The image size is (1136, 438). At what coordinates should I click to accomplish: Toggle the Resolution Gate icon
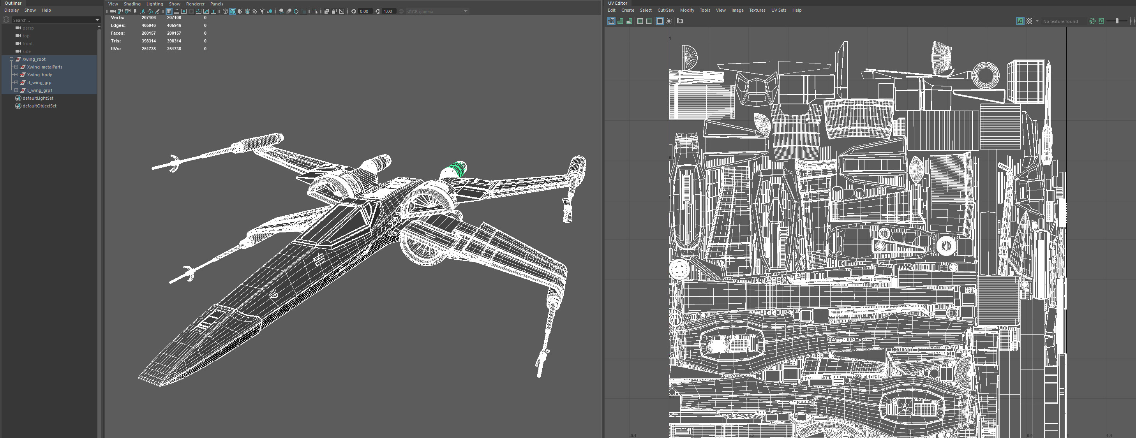tap(184, 11)
